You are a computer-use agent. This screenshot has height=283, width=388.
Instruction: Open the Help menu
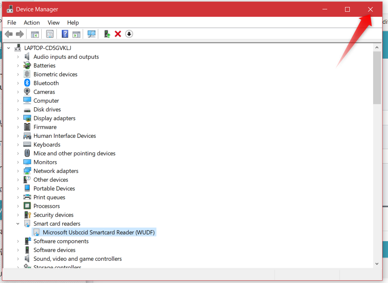coord(73,23)
